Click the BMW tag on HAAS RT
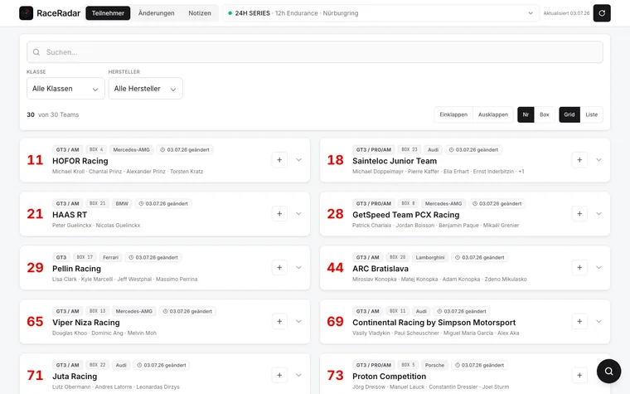The width and height of the screenshot is (630, 394). coord(122,203)
